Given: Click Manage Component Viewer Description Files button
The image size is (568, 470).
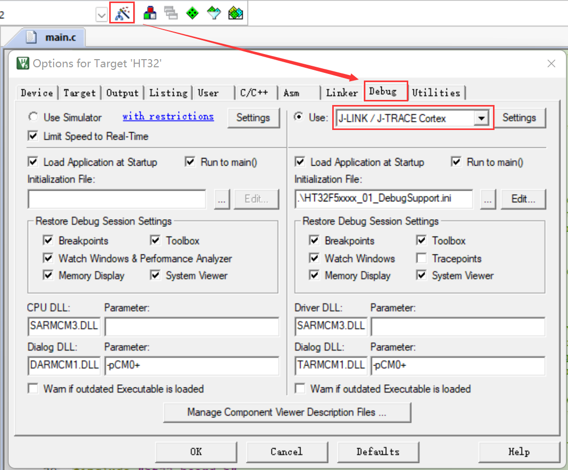Looking at the screenshot, I should [287, 412].
